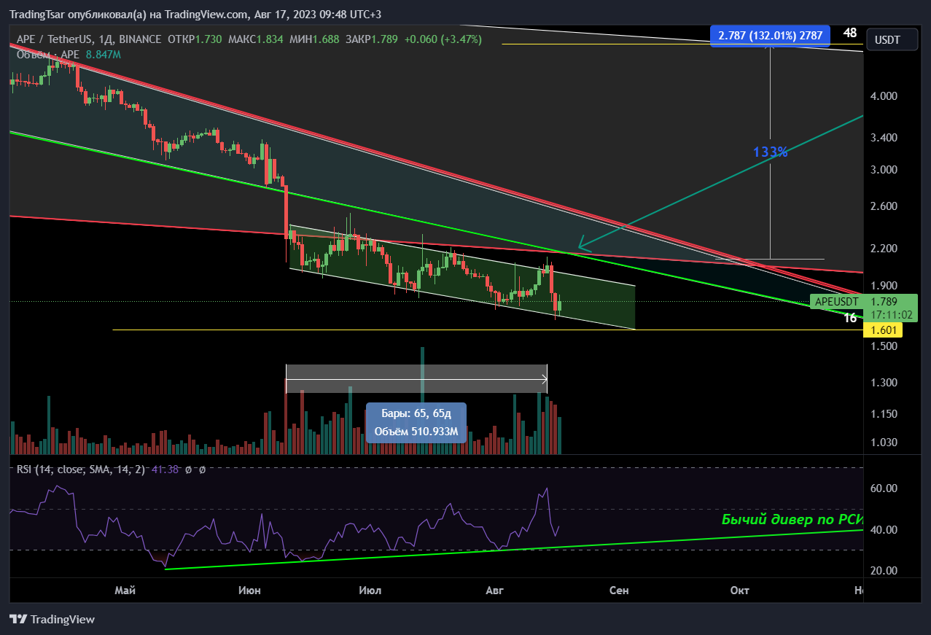
Task: Click the Июн date axis label
Action: [250, 591]
